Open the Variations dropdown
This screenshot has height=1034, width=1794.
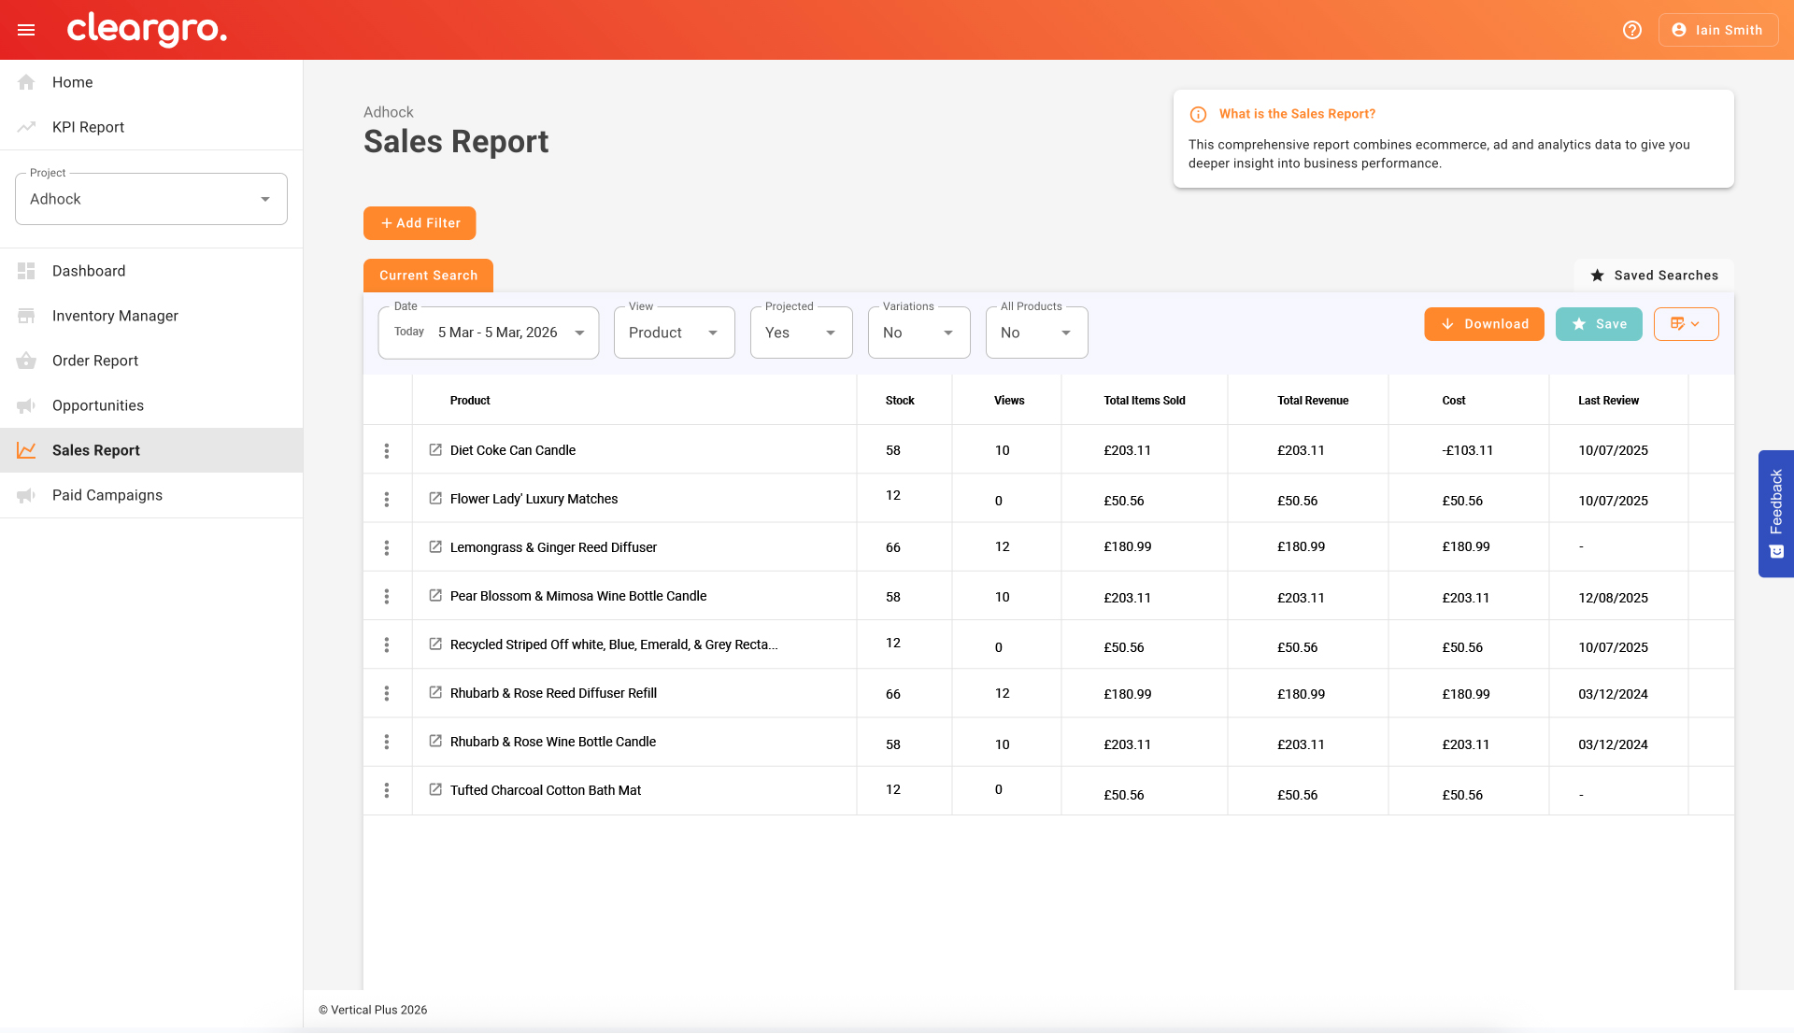tap(918, 333)
